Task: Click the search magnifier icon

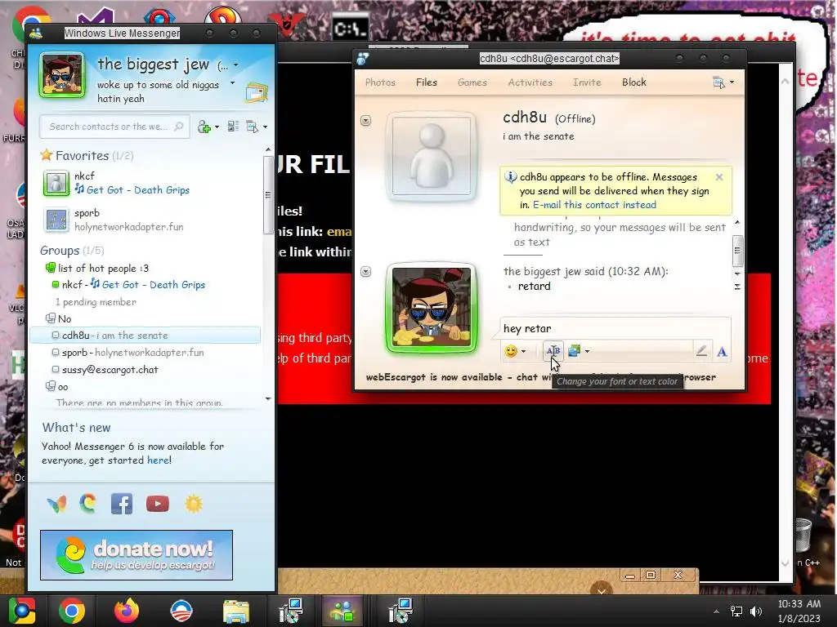Action: coord(179,127)
